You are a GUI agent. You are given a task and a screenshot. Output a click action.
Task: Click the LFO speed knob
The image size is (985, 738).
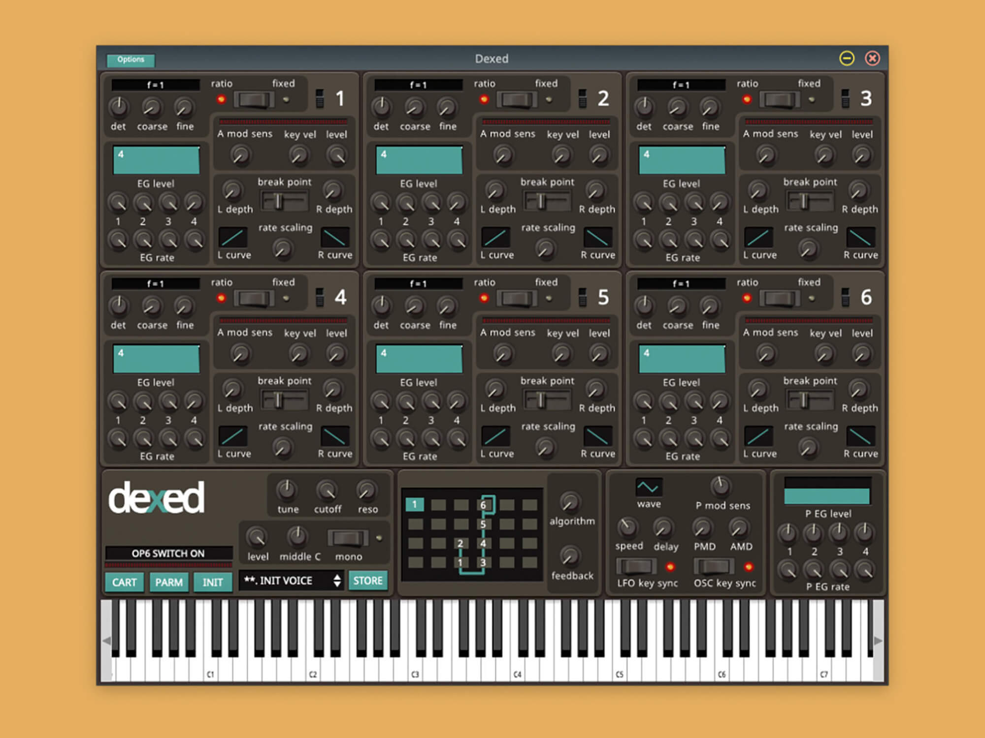pos(627,527)
